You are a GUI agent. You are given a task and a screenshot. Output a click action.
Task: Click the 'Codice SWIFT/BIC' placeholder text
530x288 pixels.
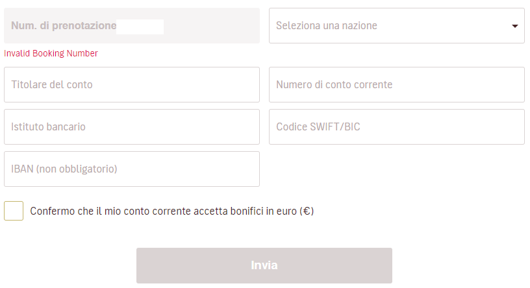(x=318, y=126)
